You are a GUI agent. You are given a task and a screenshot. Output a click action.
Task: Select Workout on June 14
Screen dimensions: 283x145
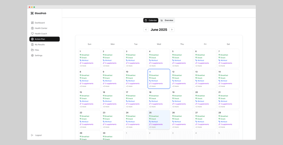[x=223, y=81]
